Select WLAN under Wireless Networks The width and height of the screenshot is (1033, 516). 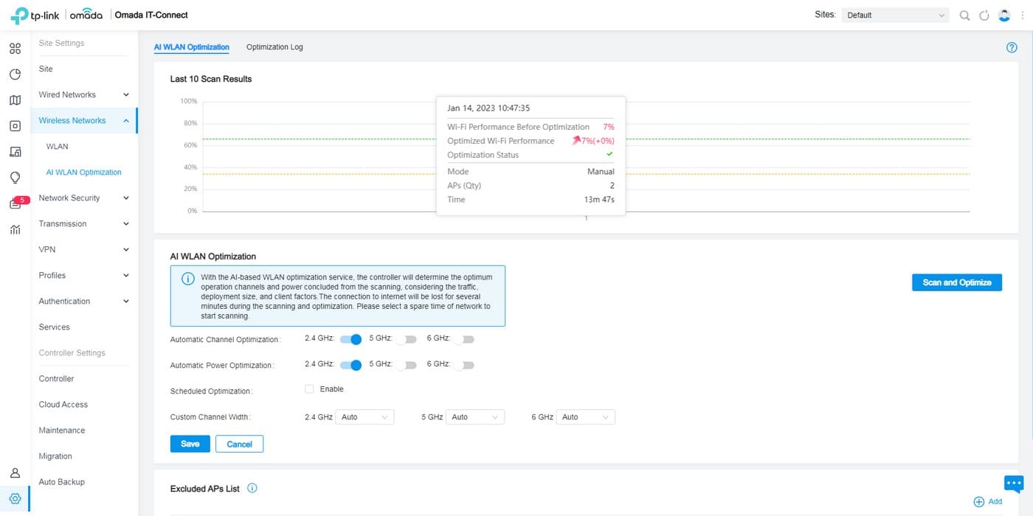pos(57,146)
